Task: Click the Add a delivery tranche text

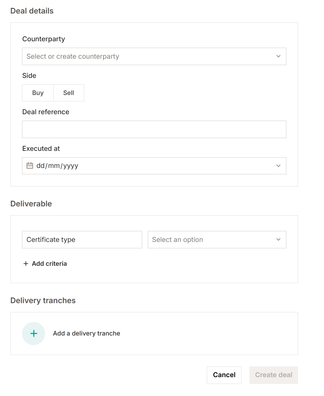Action: point(86,333)
